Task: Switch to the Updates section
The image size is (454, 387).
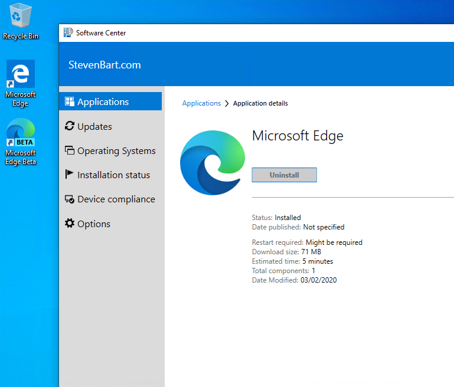Action: (x=110, y=126)
